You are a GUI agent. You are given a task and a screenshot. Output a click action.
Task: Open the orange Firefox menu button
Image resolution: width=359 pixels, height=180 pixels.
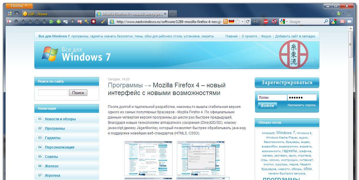pyautogui.click(x=19, y=6)
